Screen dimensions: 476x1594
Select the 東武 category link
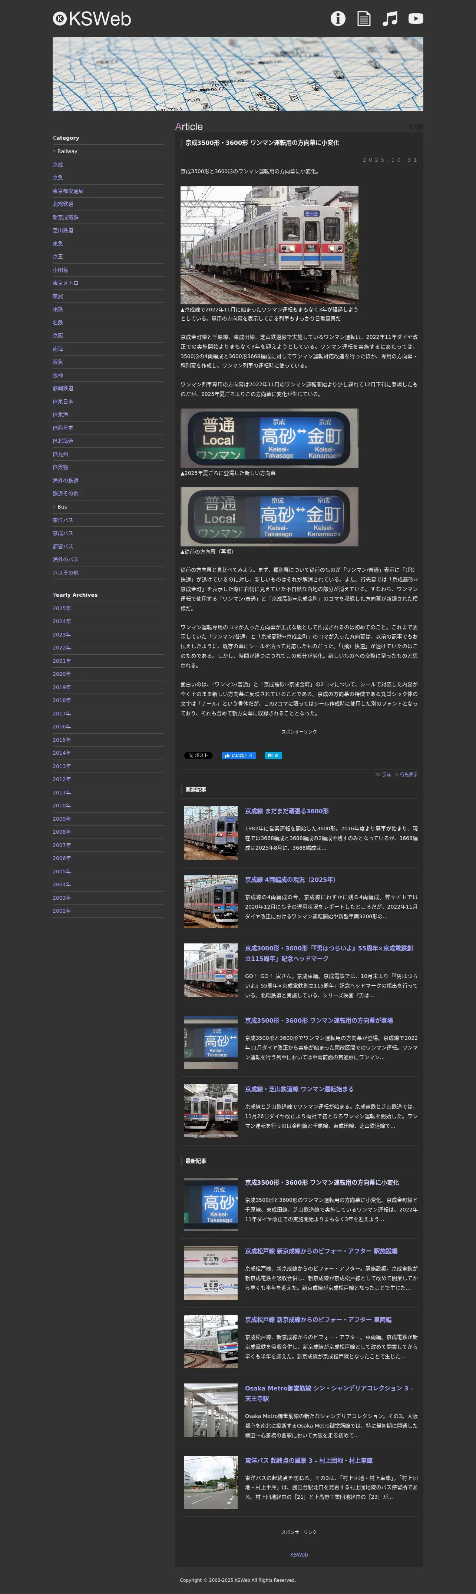point(57,297)
